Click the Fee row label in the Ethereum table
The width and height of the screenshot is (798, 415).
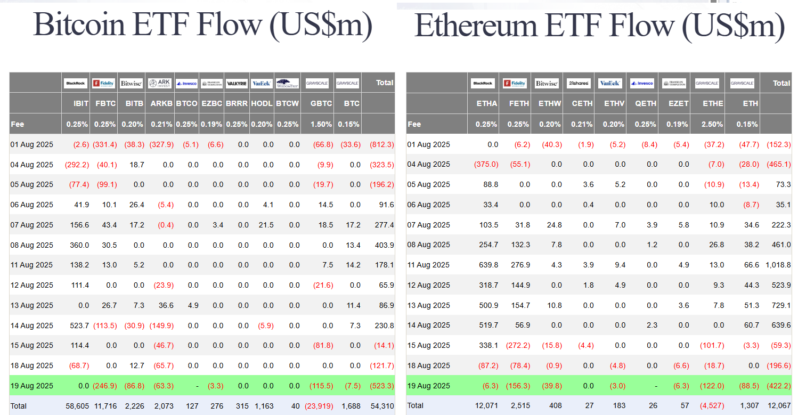click(414, 124)
